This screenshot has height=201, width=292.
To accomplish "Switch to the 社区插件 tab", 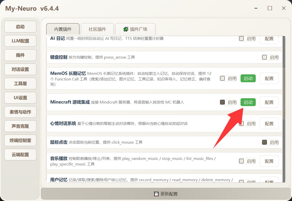I will pyautogui.click(x=97, y=29).
